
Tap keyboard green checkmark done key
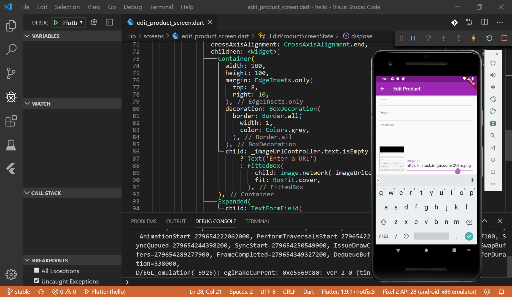pos(469,236)
